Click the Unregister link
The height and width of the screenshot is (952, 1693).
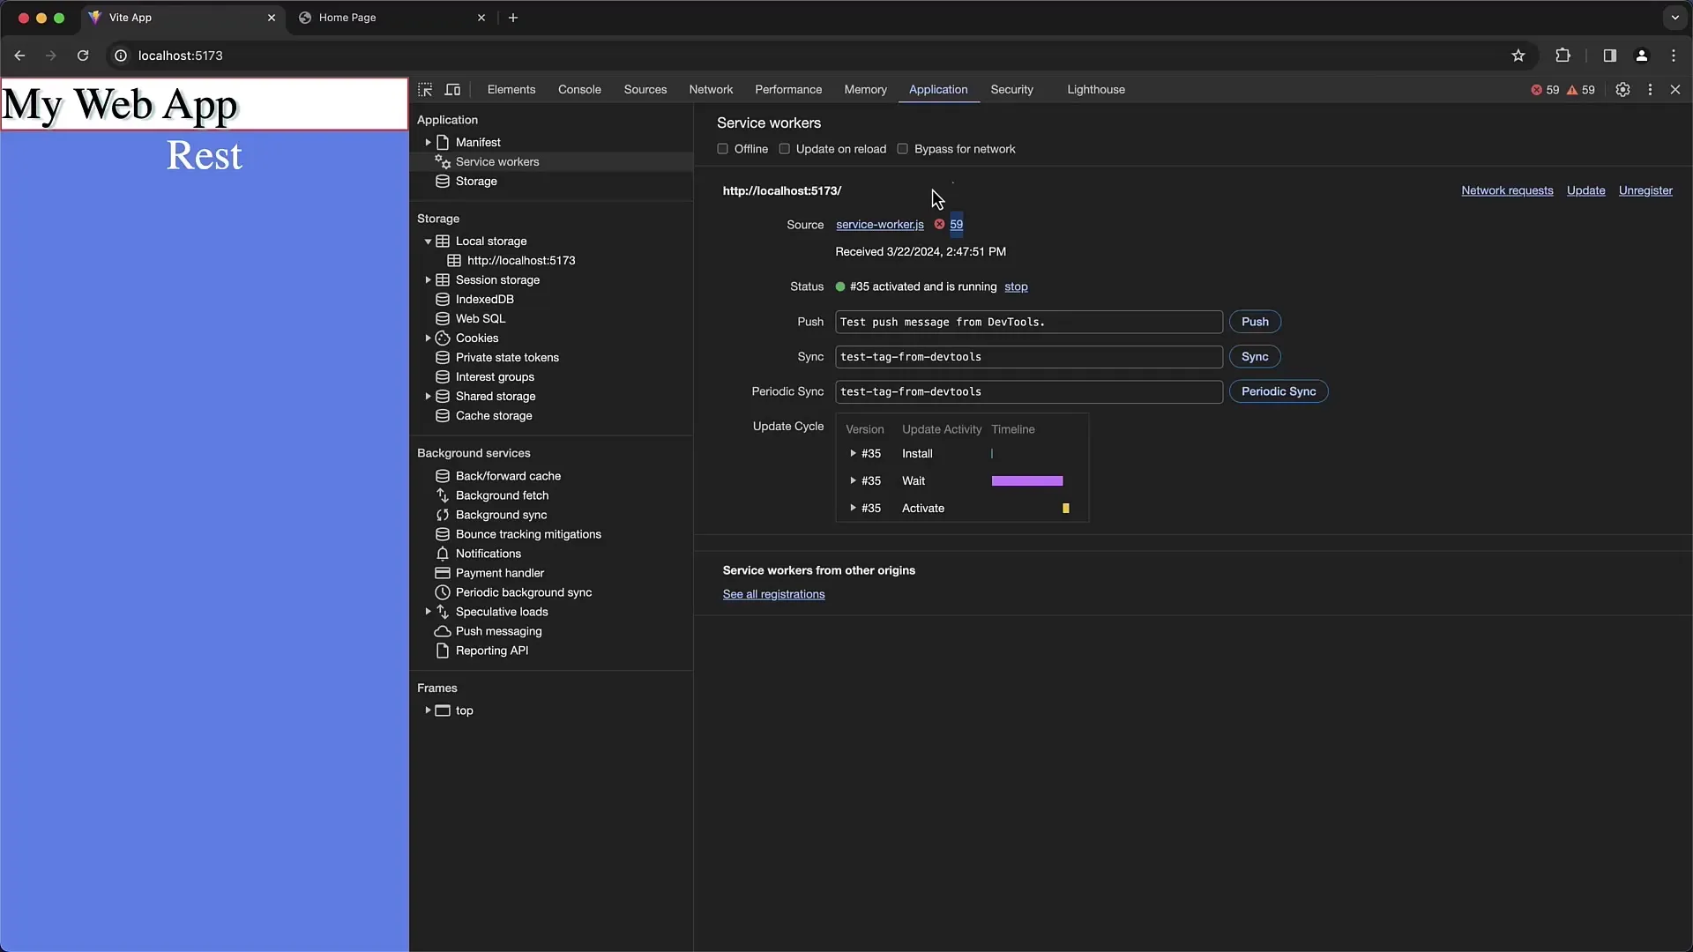tap(1645, 190)
